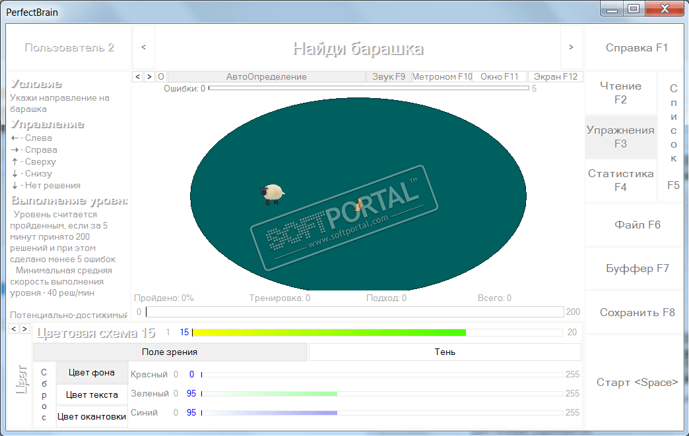
Task: Minimize the PerfectBrain window
Action: tap(612, 9)
